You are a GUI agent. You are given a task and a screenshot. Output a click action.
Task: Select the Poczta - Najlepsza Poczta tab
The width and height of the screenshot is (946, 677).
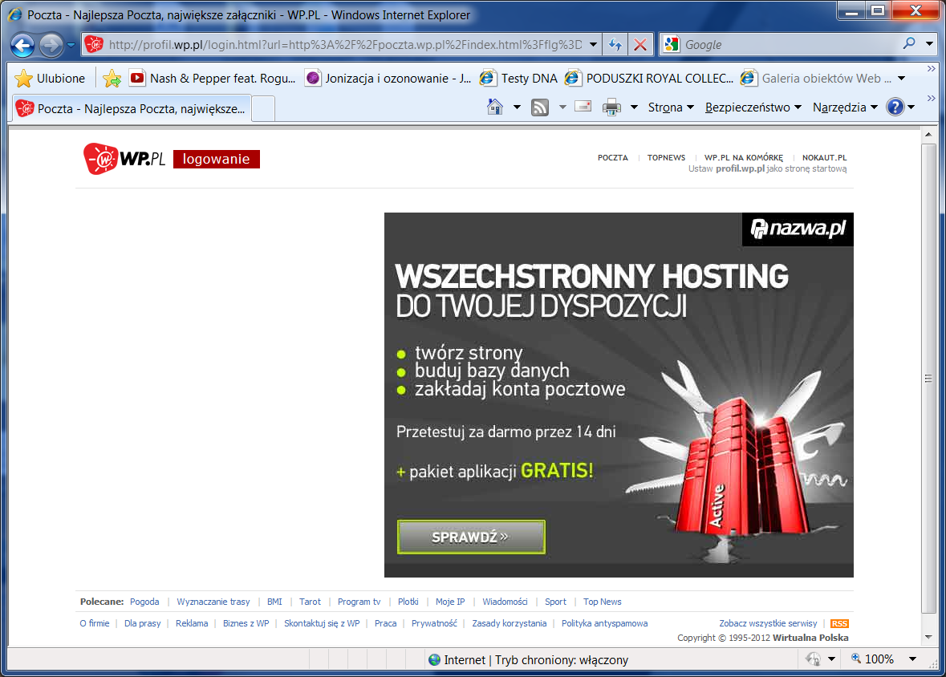click(132, 108)
